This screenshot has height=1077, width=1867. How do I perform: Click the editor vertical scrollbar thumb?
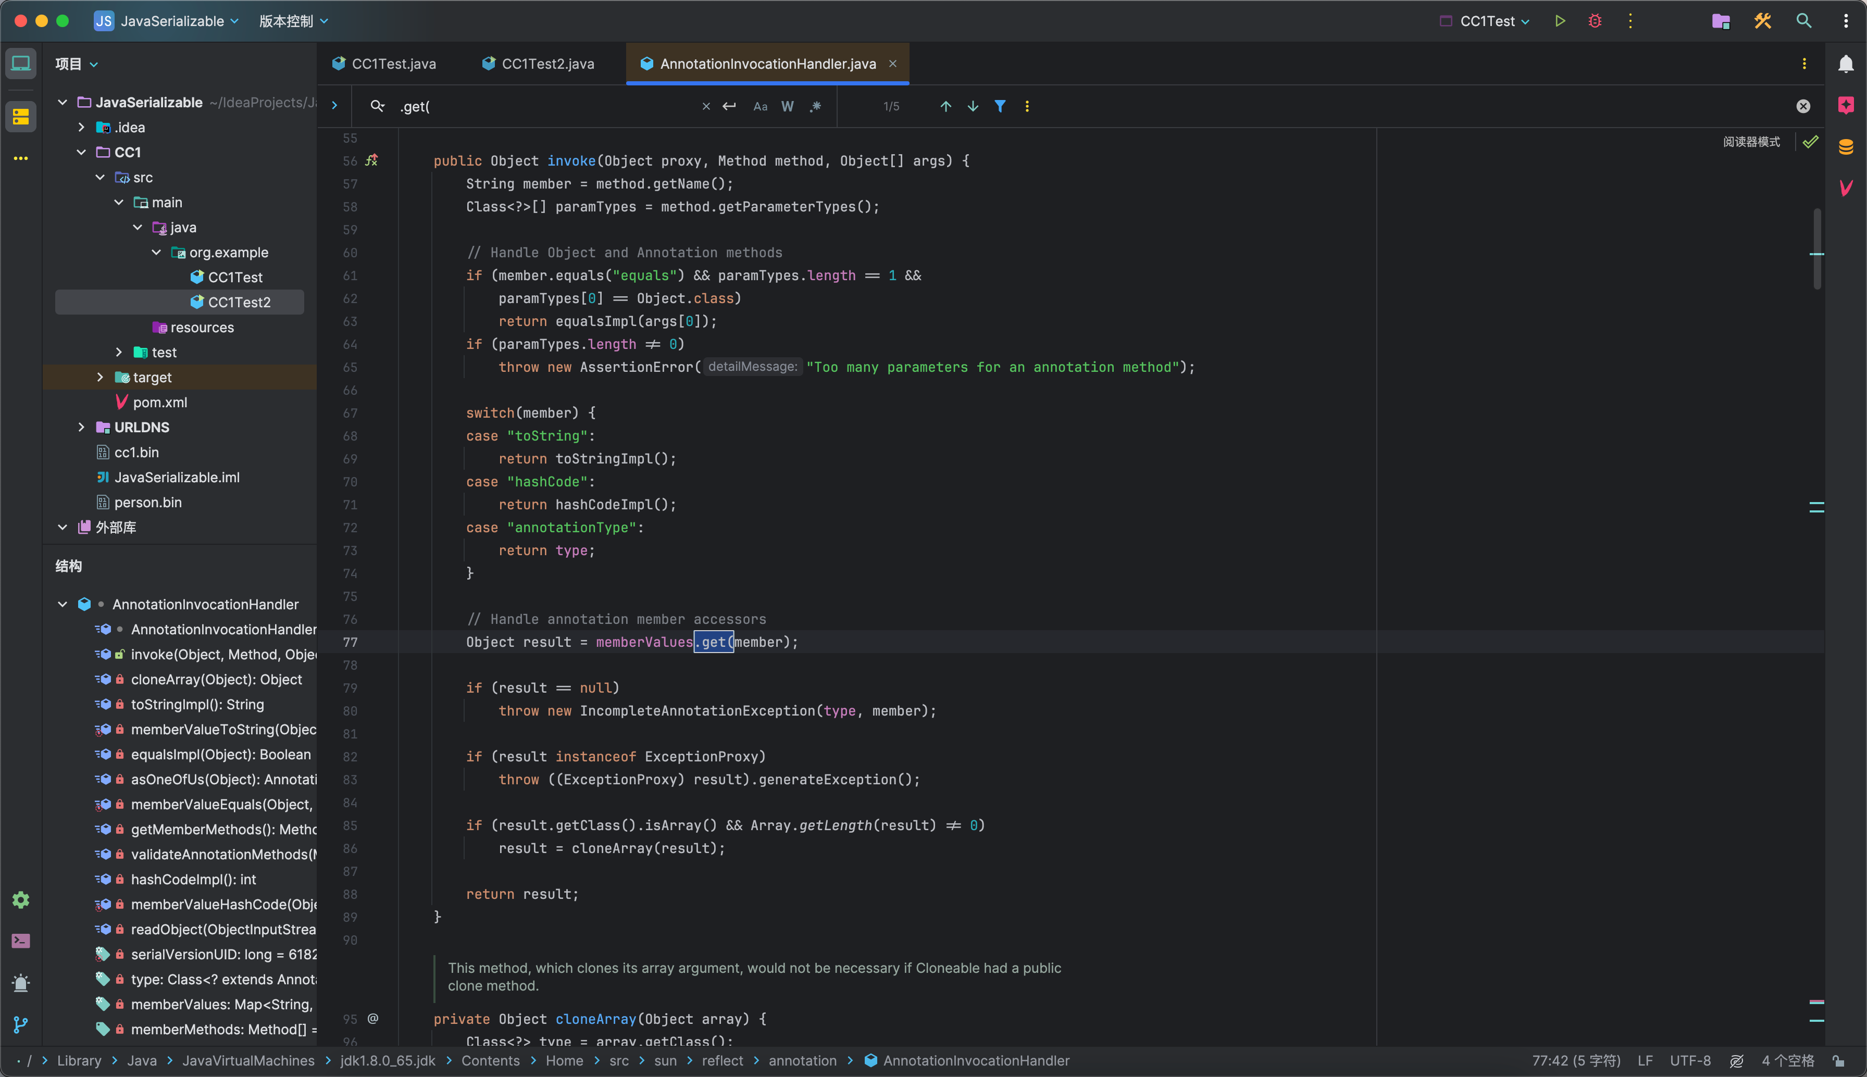[1816, 249]
